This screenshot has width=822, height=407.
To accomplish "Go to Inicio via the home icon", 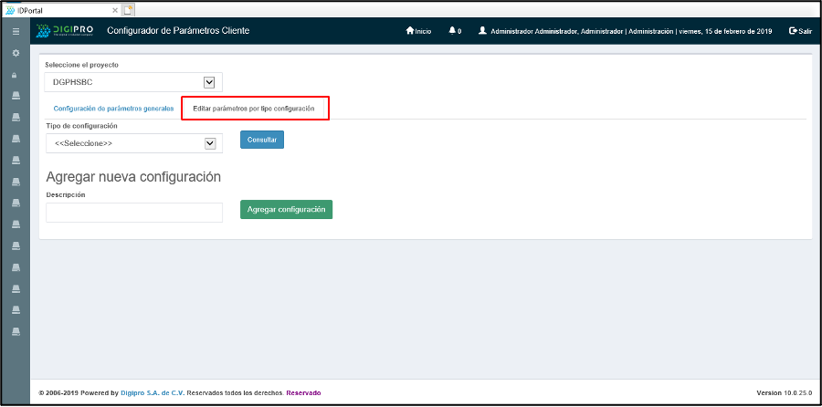I will (x=417, y=31).
